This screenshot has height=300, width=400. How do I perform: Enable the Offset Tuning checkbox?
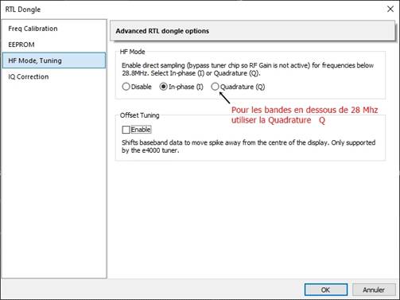(126, 130)
